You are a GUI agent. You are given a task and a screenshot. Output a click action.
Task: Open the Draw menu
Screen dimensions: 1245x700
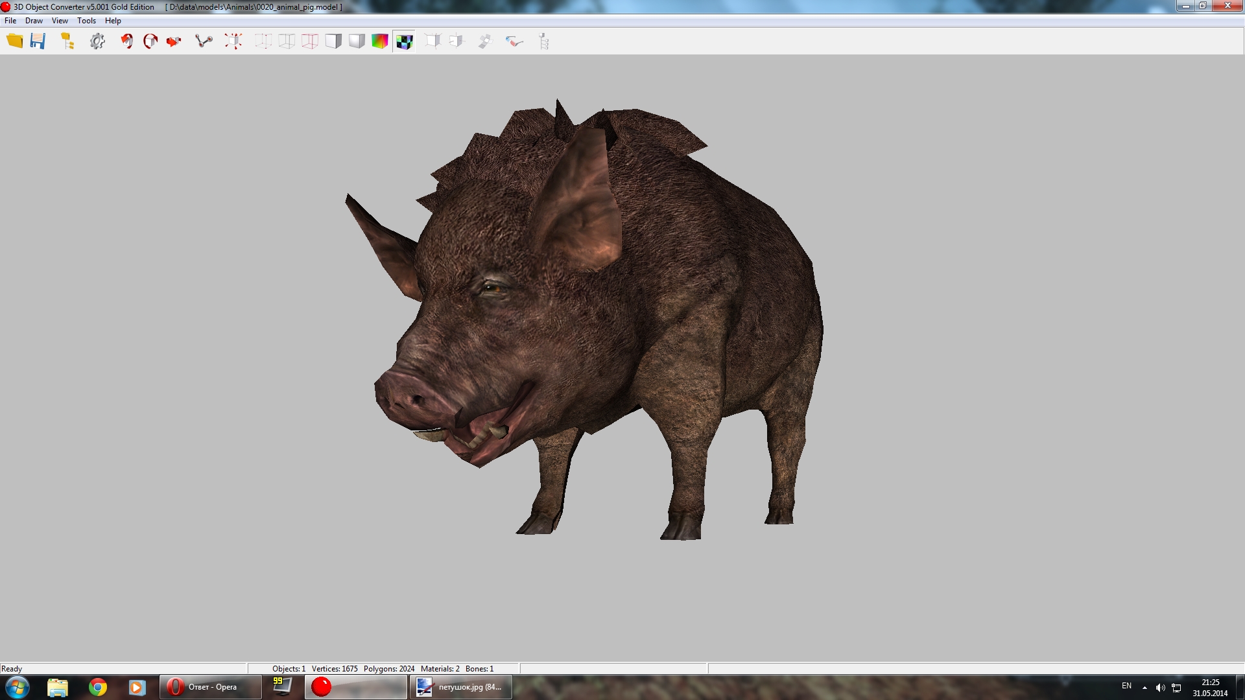(x=34, y=21)
